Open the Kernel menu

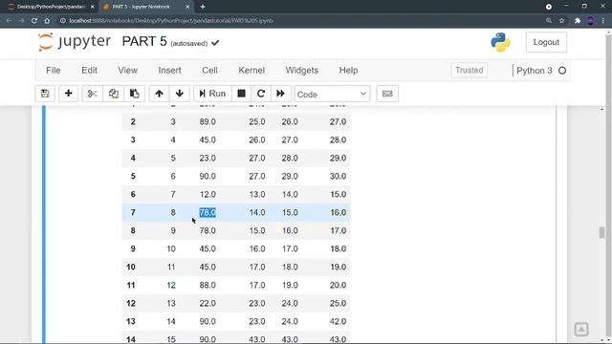[x=251, y=70]
